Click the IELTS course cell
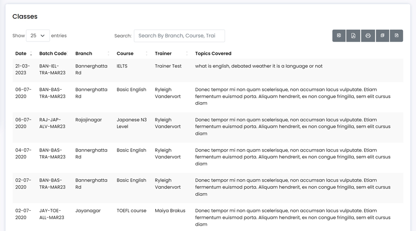The width and height of the screenshot is (416, 231). (x=122, y=66)
